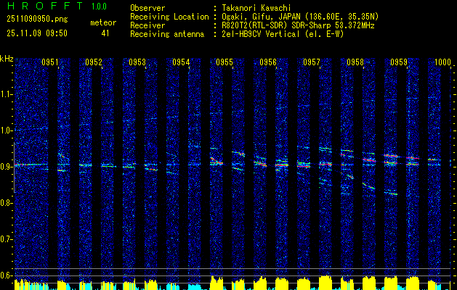Click the kHz axis unit label
This screenshot has height=290, width=457.
pyautogui.click(x=7, y=59)
